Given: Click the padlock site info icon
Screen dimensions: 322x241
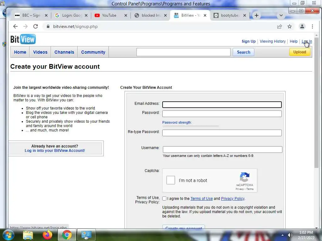Looking at the screenshot, I should 48,26.
